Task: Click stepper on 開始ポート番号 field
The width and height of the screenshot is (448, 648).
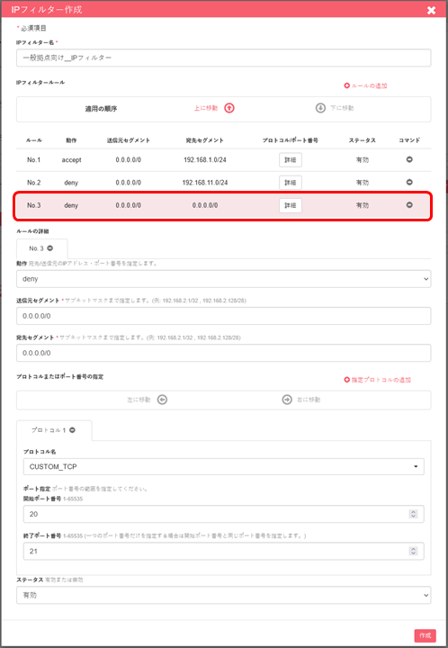Action: point(413,514)
